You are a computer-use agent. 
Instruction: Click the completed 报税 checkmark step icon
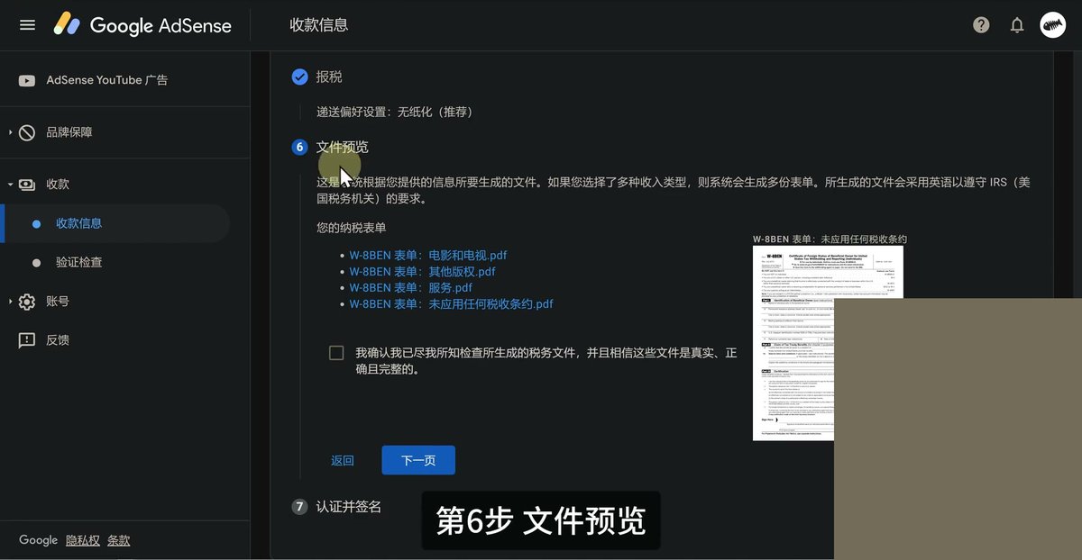click(299, 77)
